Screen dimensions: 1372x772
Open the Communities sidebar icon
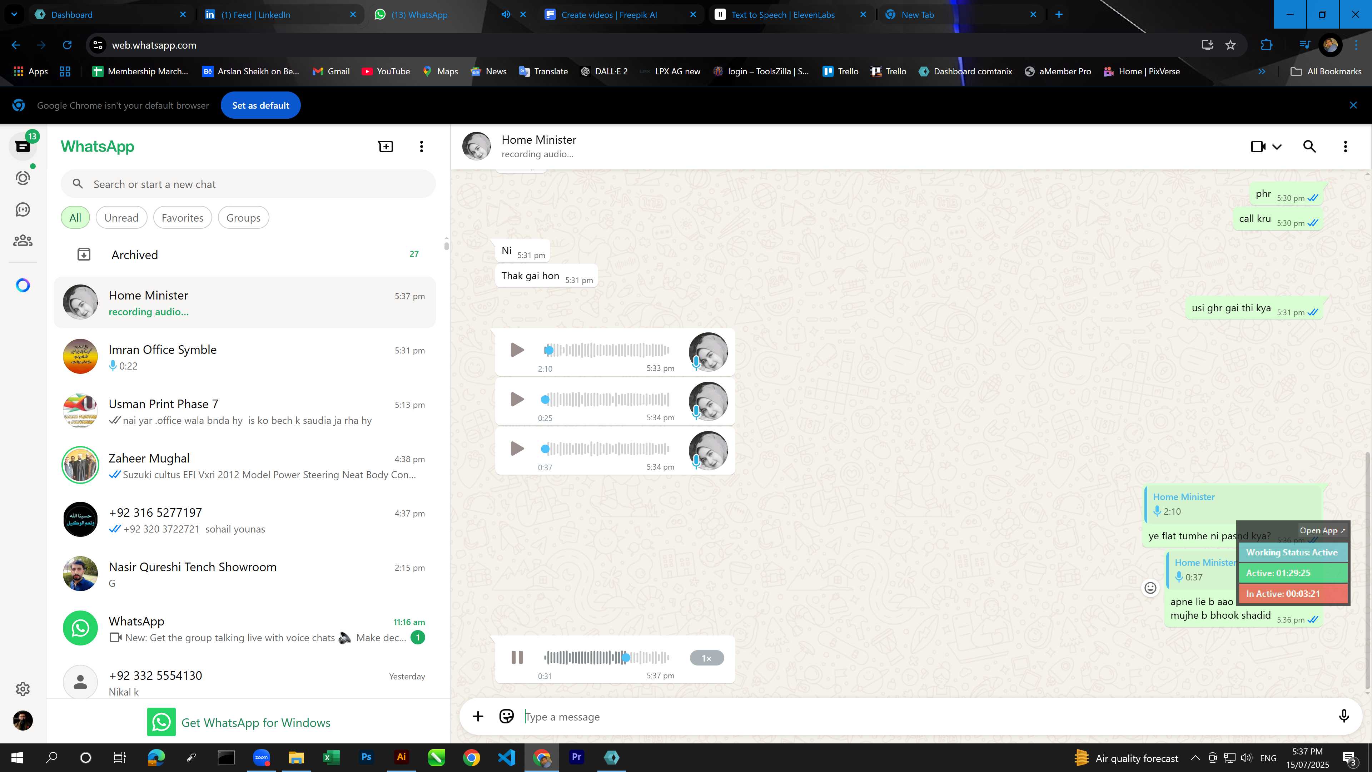click(x=23, y=241)
